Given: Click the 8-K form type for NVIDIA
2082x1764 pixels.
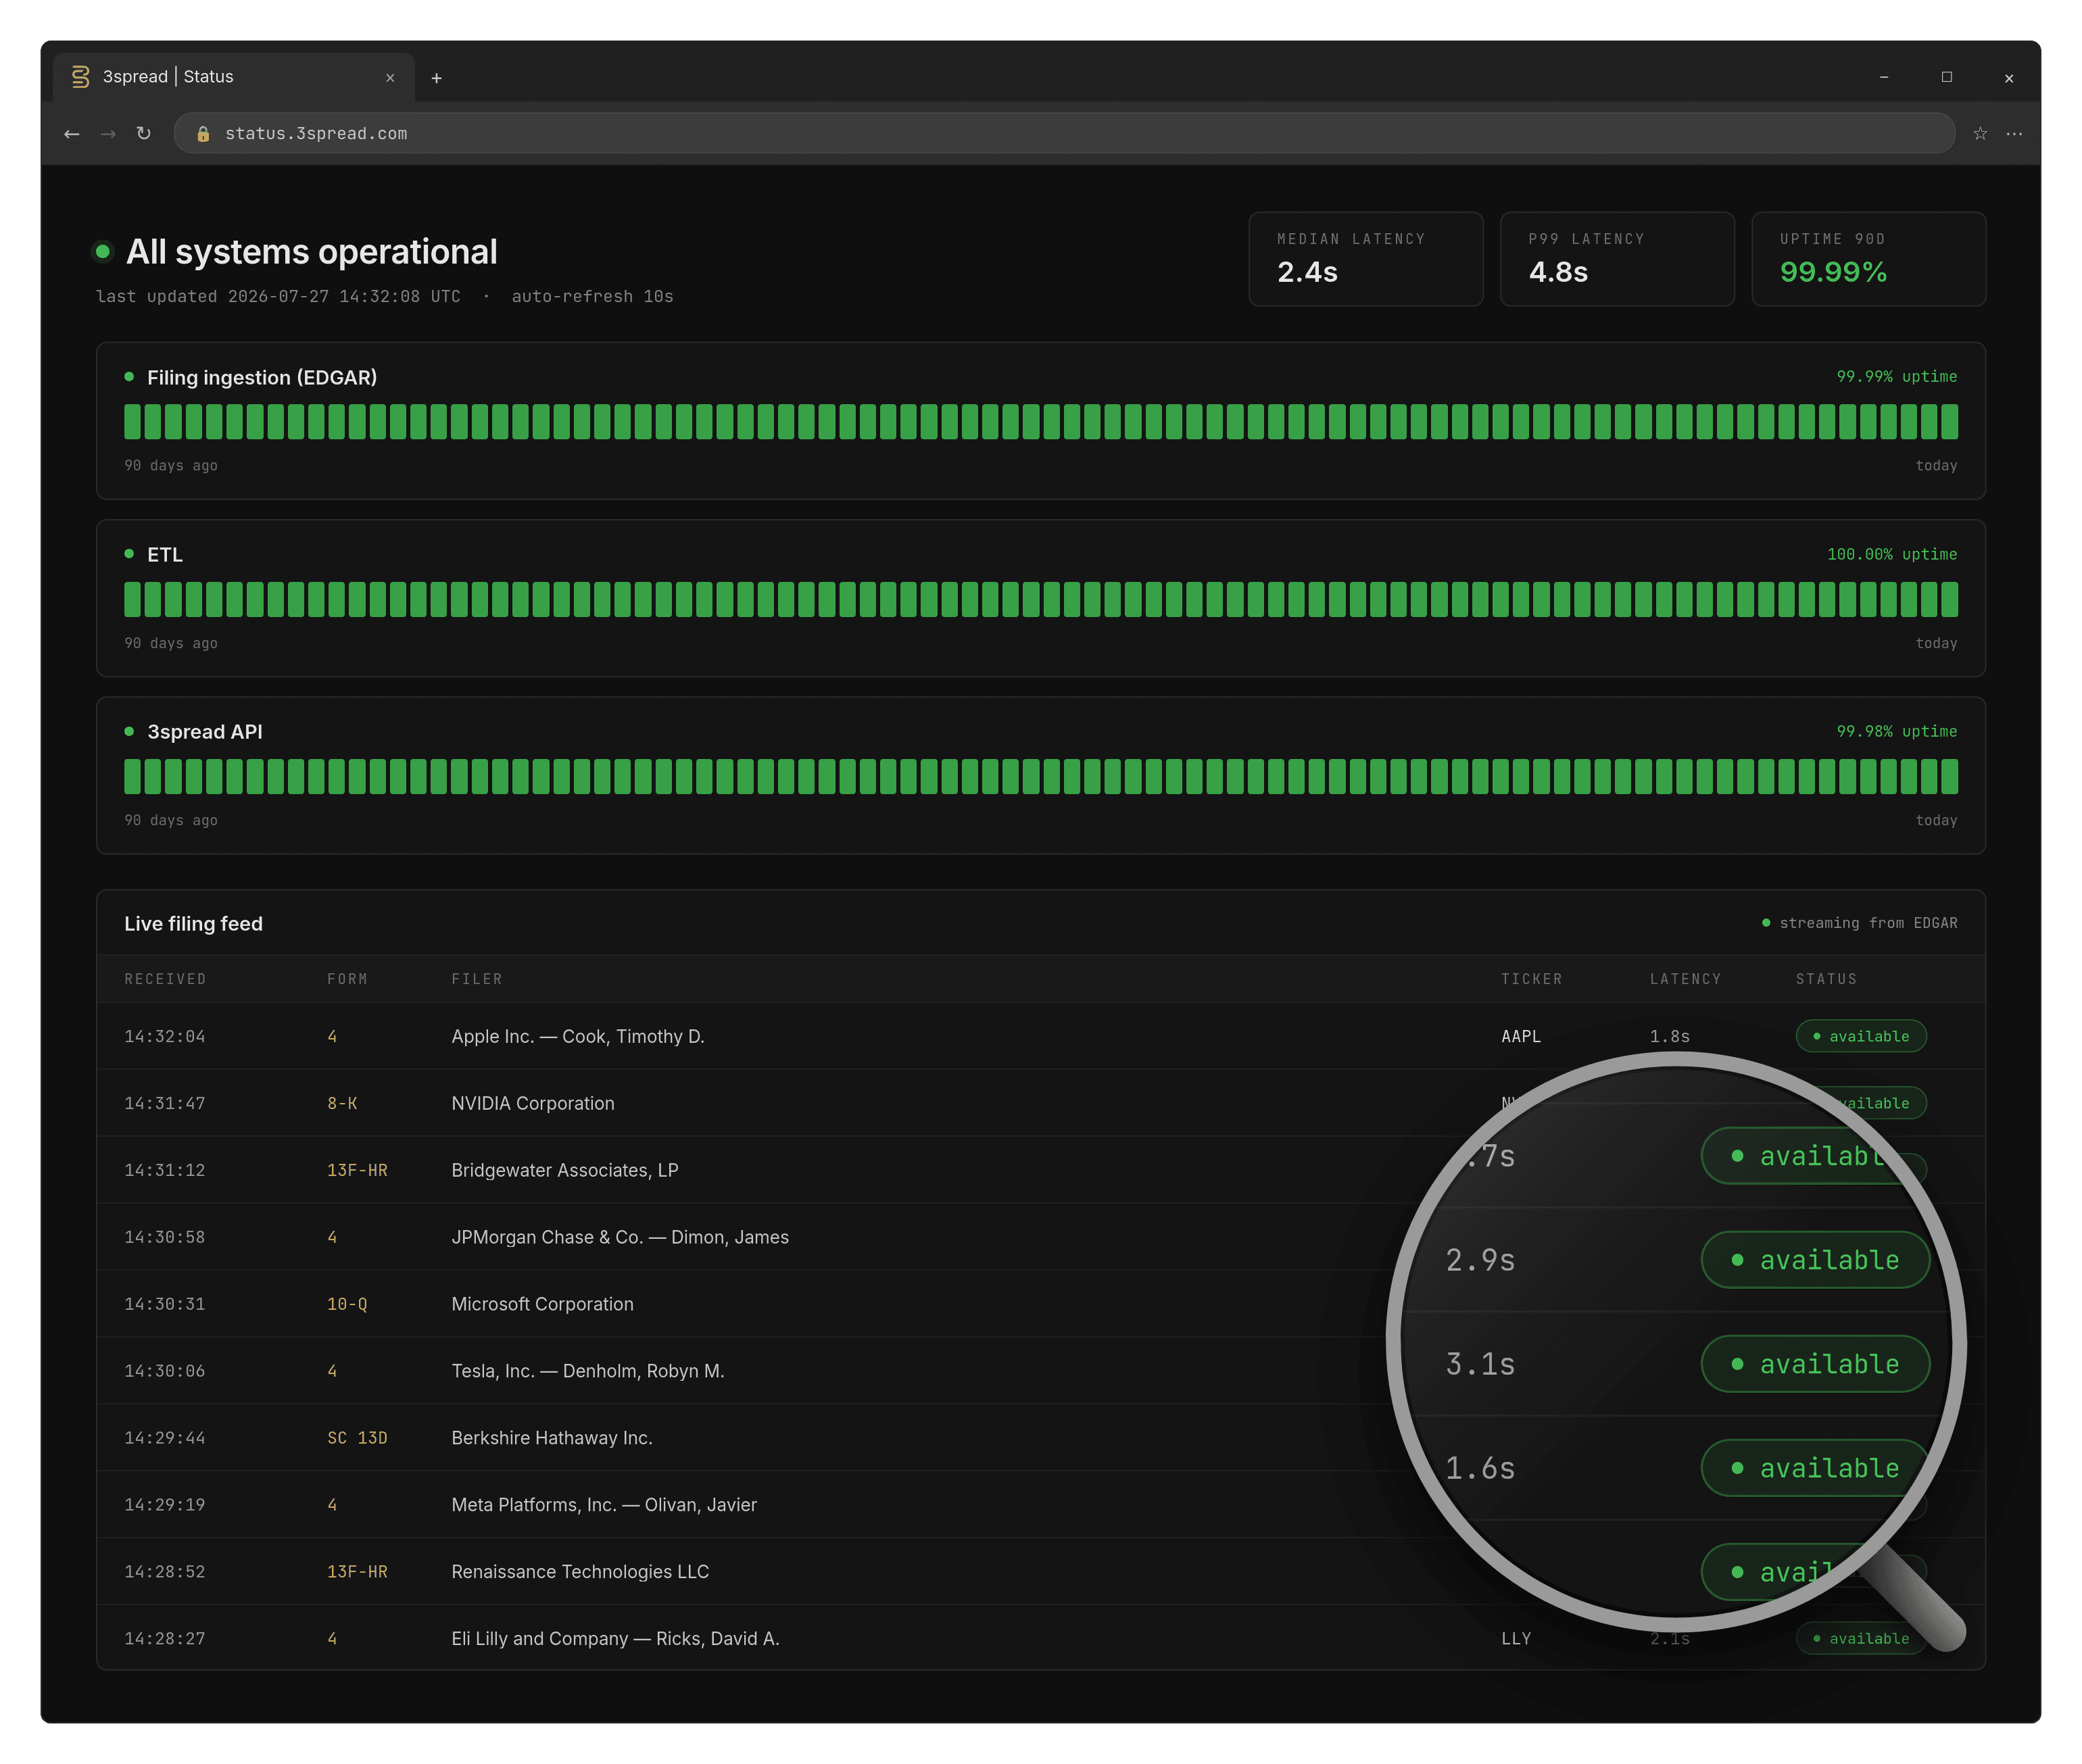Looking at the screenshot, I should coord(342,1104).
